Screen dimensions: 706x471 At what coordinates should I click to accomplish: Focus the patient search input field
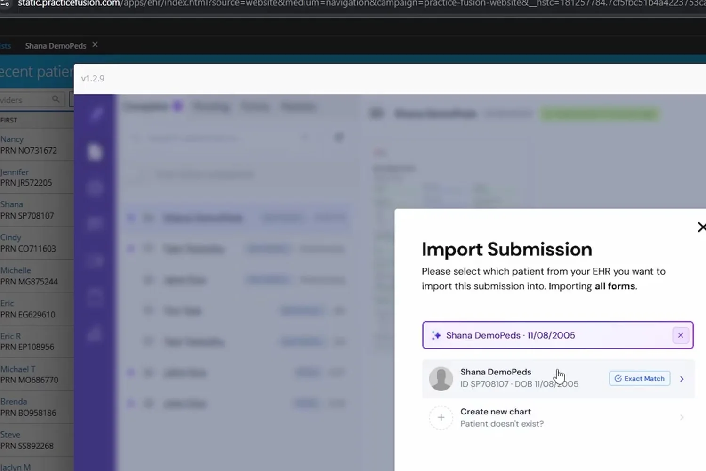click(x=558, y=335)
